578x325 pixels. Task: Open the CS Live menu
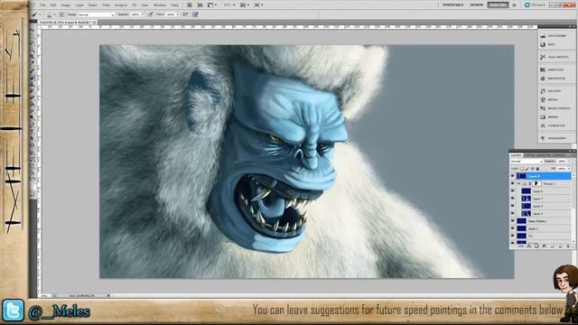tap(535, 5)
